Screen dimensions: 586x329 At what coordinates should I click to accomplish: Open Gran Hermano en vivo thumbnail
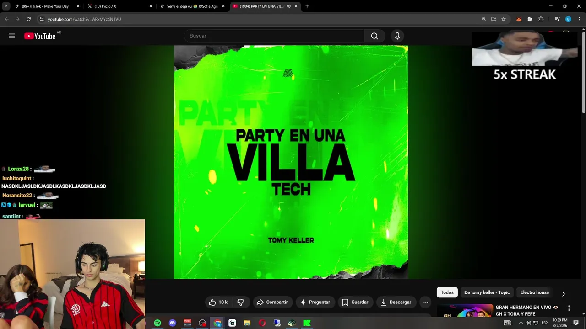pos(464,311)
